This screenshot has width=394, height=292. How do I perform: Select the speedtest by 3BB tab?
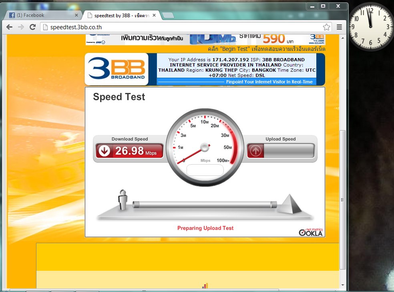[122, 16]
